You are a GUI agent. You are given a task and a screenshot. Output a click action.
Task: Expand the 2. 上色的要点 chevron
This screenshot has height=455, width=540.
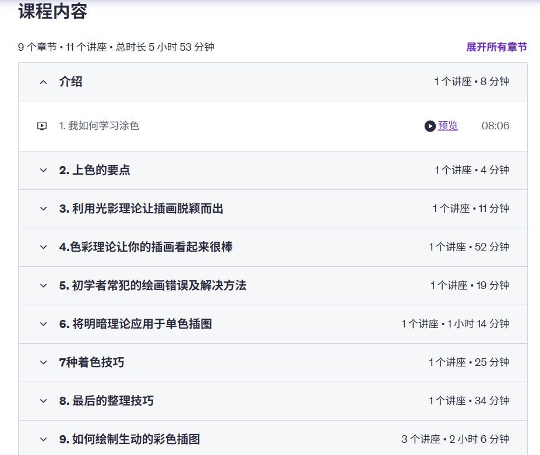coord(43,170)
